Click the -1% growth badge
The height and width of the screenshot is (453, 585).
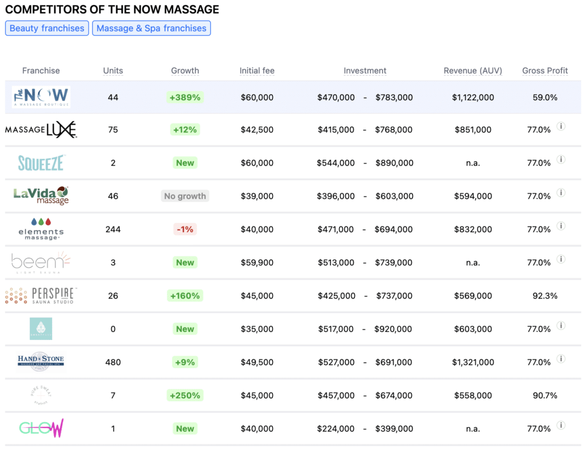click(x=185, y=229)
